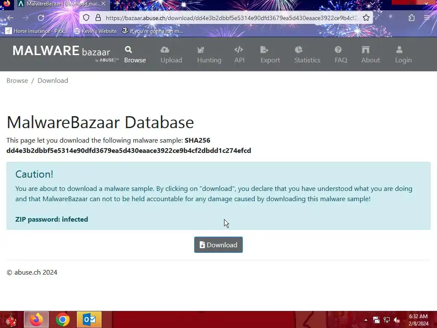Show hidden tray icons arrow

[366, 320]
